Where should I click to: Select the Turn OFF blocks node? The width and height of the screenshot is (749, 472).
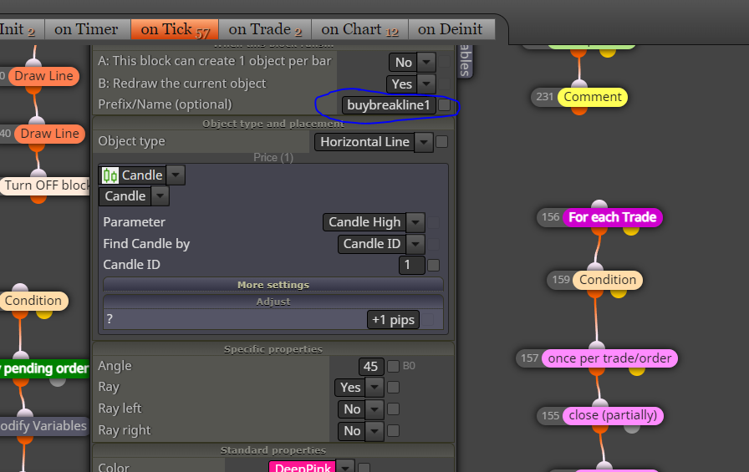[46, 185]
